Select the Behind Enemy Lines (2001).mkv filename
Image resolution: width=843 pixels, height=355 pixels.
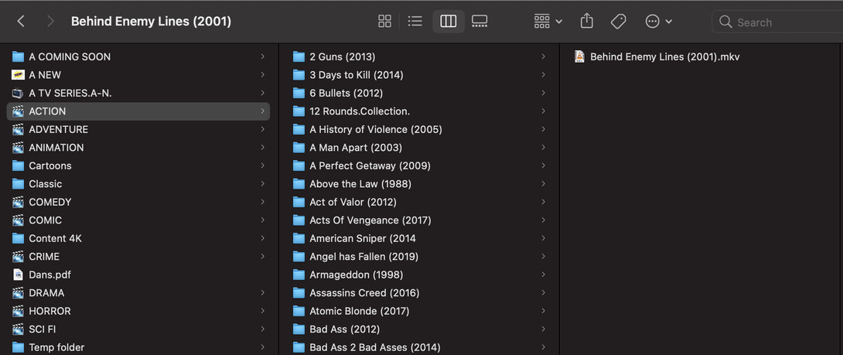pos(665,56)
